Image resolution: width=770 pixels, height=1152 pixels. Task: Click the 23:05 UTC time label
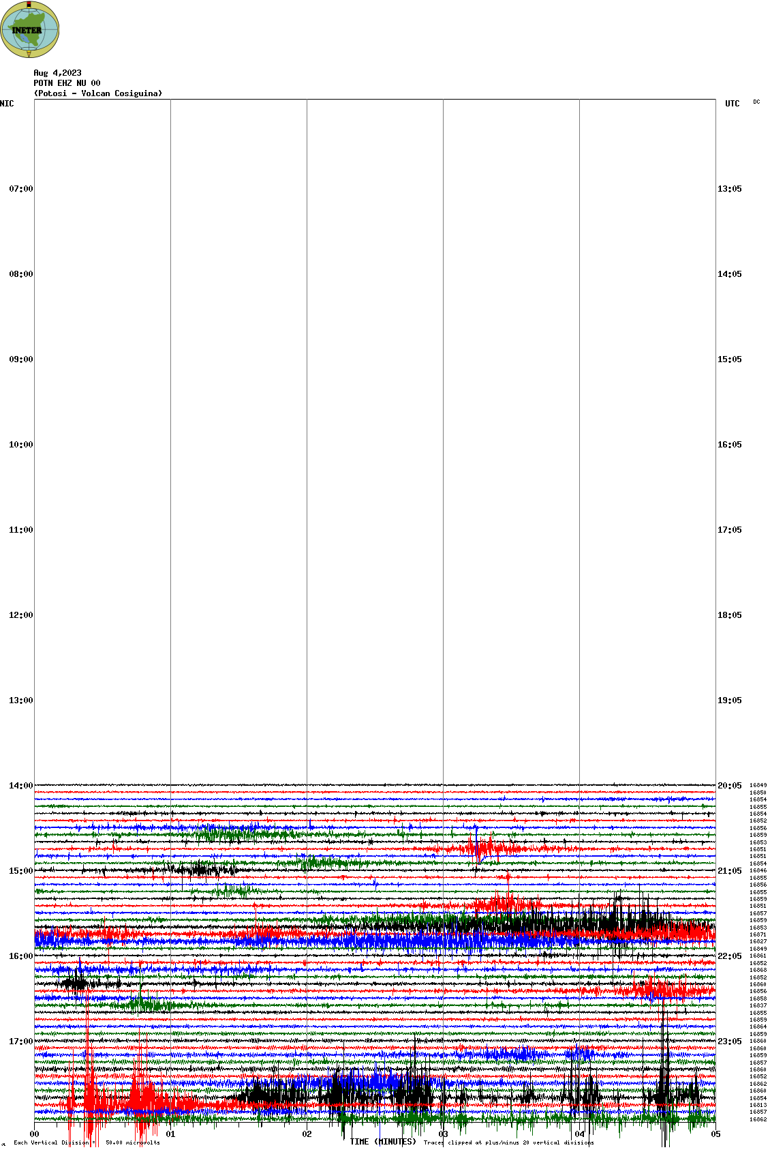[729, 1042]
